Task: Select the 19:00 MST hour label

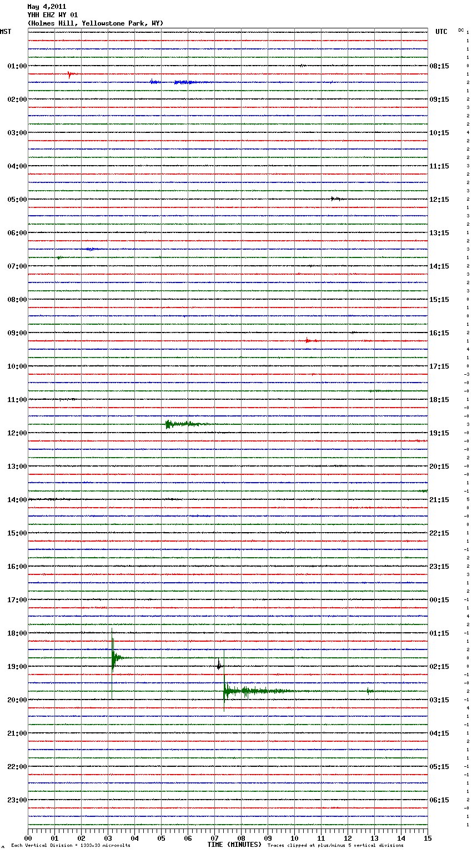Action: pyautogui.click(x=17, y=667)
